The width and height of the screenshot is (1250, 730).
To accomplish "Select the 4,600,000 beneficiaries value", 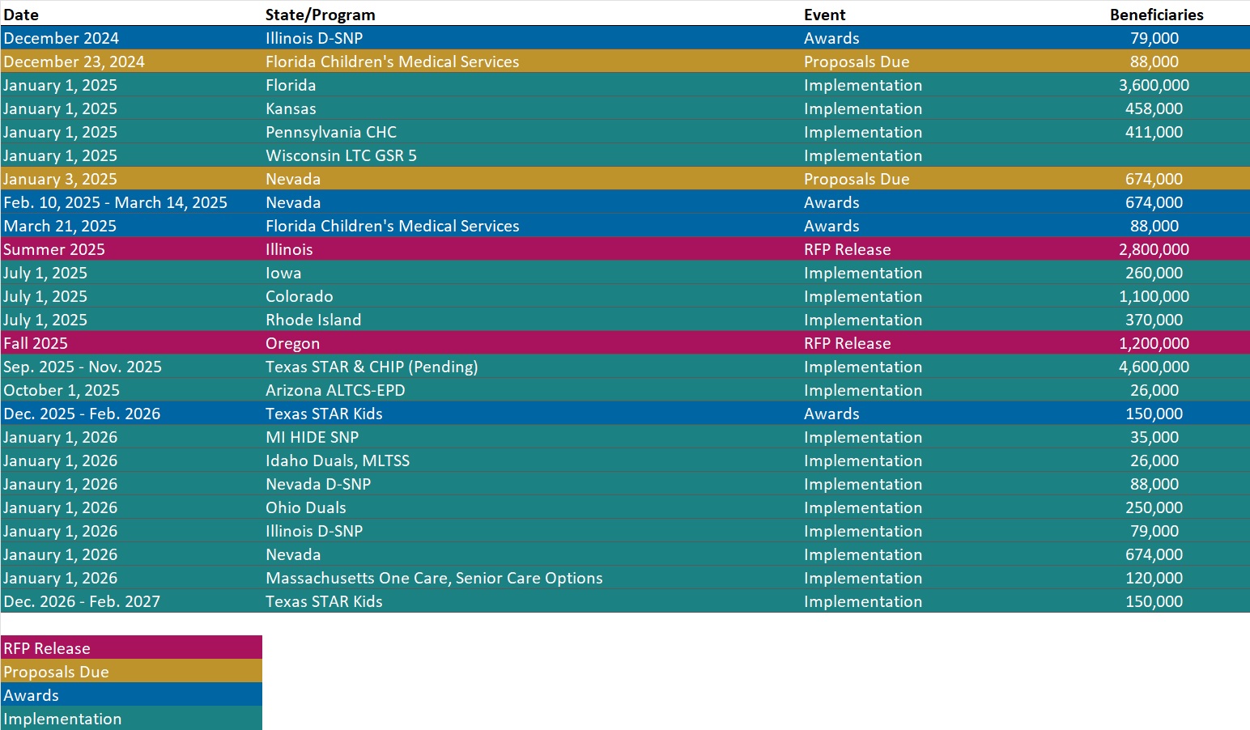I will (1154, 367).
